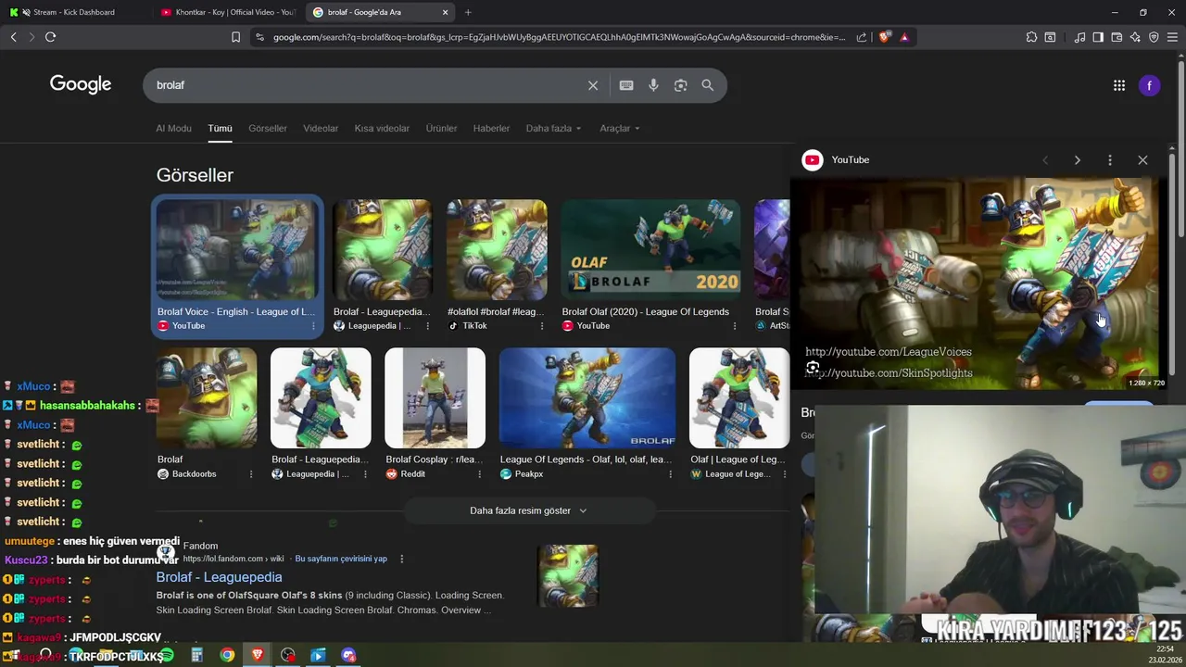Open options for Brolaf Voice YouTube result
Viewport: 1186px width, 667px height.
point(313,326)
